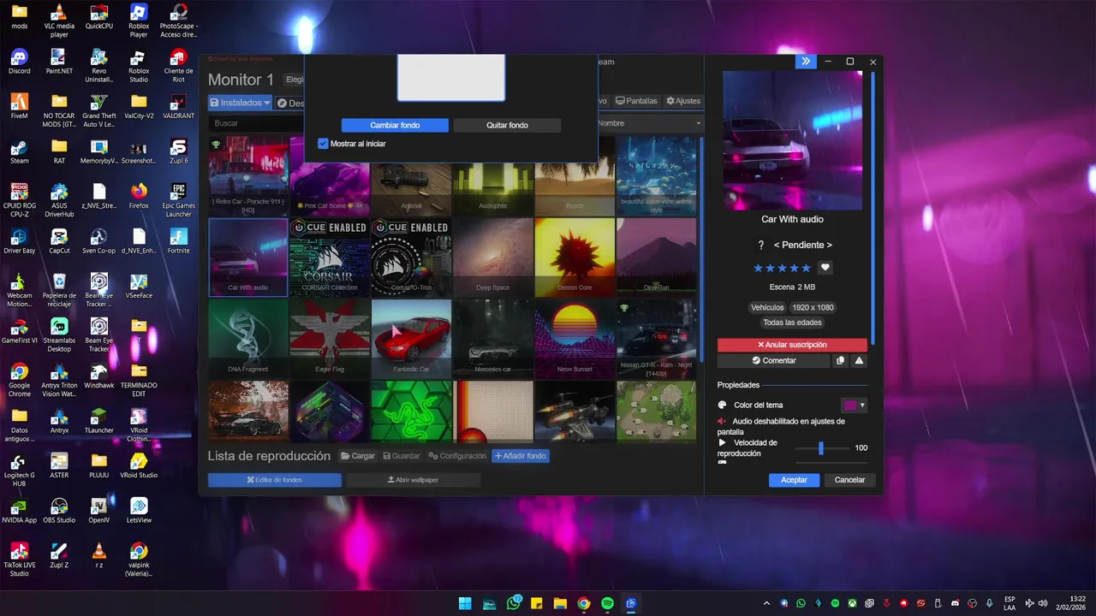The height and width of the screenshot is (616, 1096).
Task: Click the copy icon next to Comentar
Action: [840, 361]
